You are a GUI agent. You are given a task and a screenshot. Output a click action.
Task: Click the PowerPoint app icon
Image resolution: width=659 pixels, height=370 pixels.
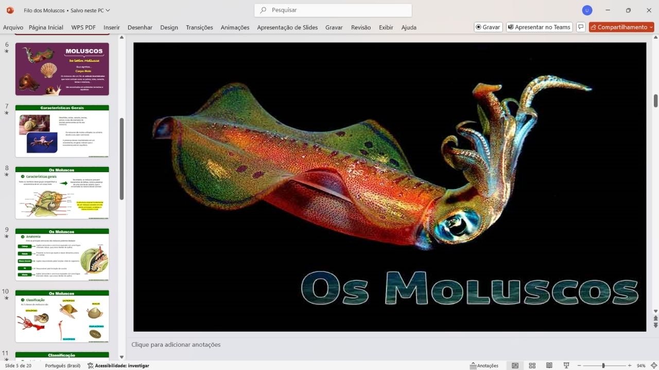click(x=10, y=10)
